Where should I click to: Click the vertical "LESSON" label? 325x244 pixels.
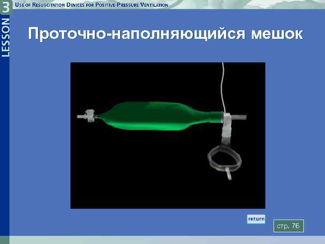(x=5, y=38)
